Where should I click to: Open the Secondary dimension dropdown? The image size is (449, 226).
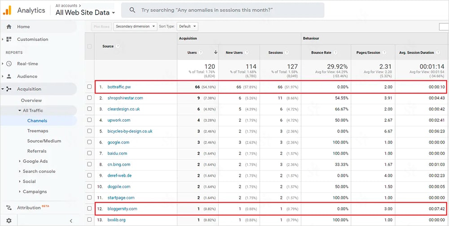(x=135, y=26)
